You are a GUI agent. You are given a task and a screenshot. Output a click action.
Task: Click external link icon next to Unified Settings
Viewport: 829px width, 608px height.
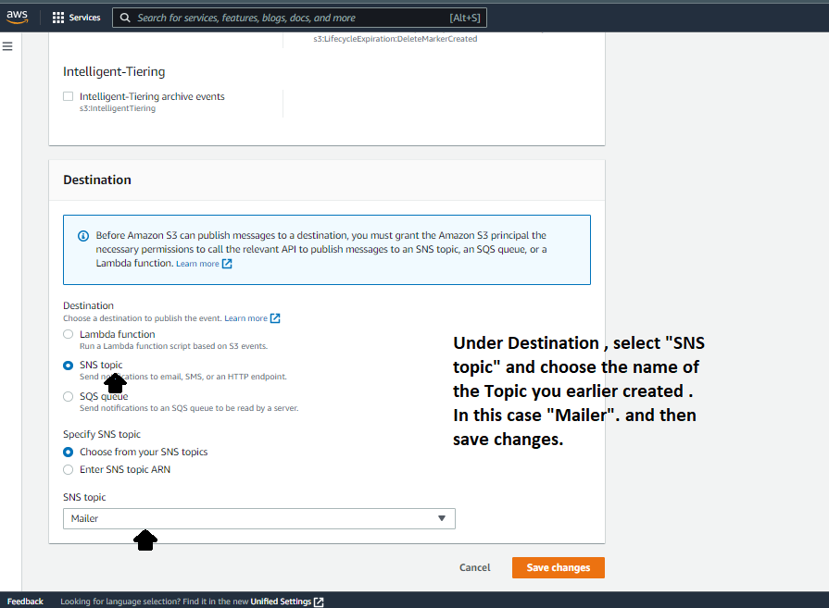click(319, 602)
